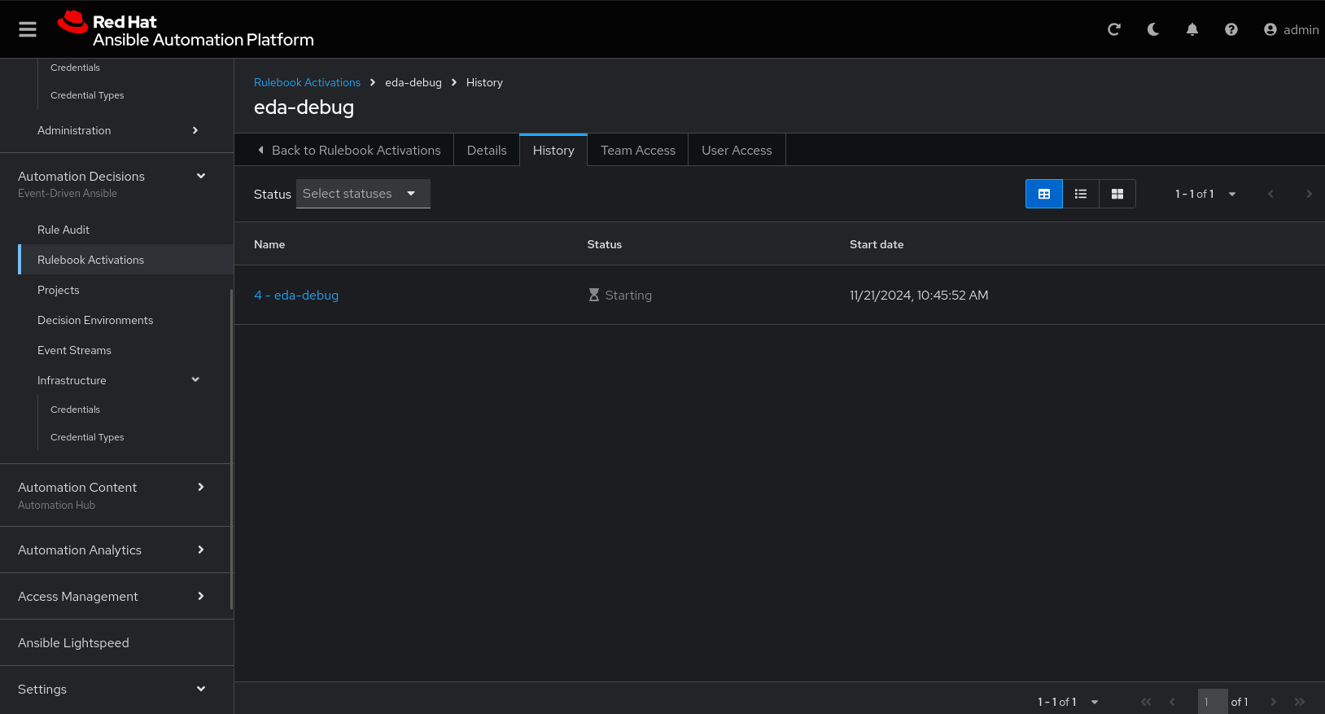This screenshot has height=714, width=1325.
Task: Switch to table view layout
Action: tap(1044, 194)
